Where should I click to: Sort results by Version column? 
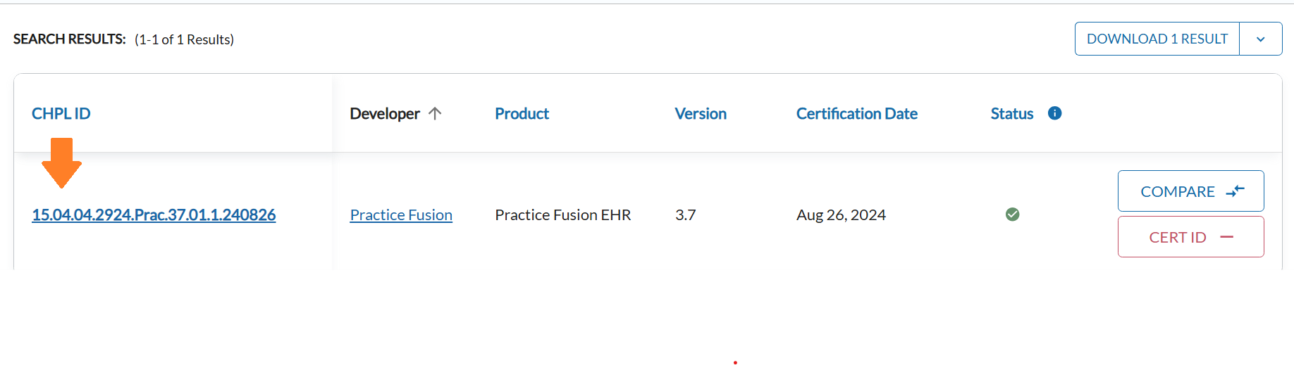pyautogui.click(x=700, y=113)
